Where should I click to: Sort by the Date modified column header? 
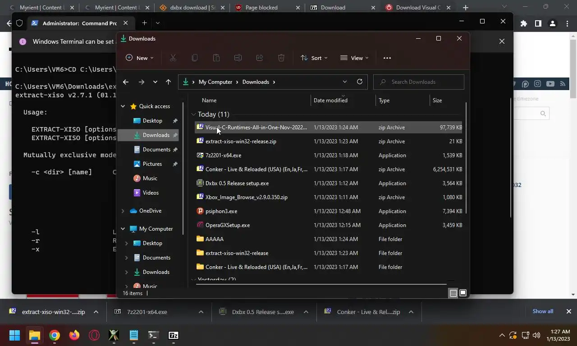click(343, 100)
